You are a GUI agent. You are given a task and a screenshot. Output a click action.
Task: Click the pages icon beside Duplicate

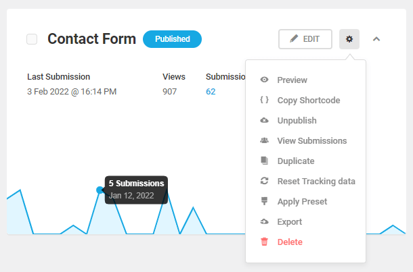coord(265,161)
